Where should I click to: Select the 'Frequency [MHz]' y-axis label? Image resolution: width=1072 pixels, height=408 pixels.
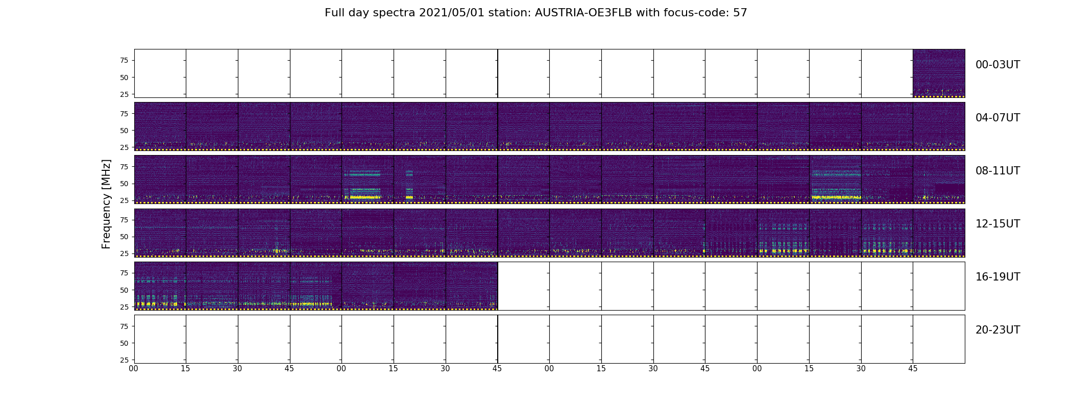[x=106, y=204]
